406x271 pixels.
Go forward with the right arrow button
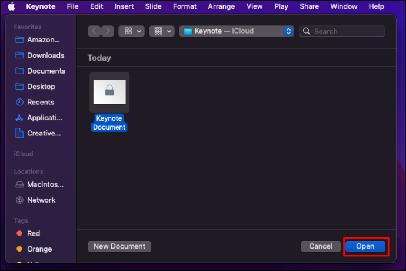coord(108,31)
